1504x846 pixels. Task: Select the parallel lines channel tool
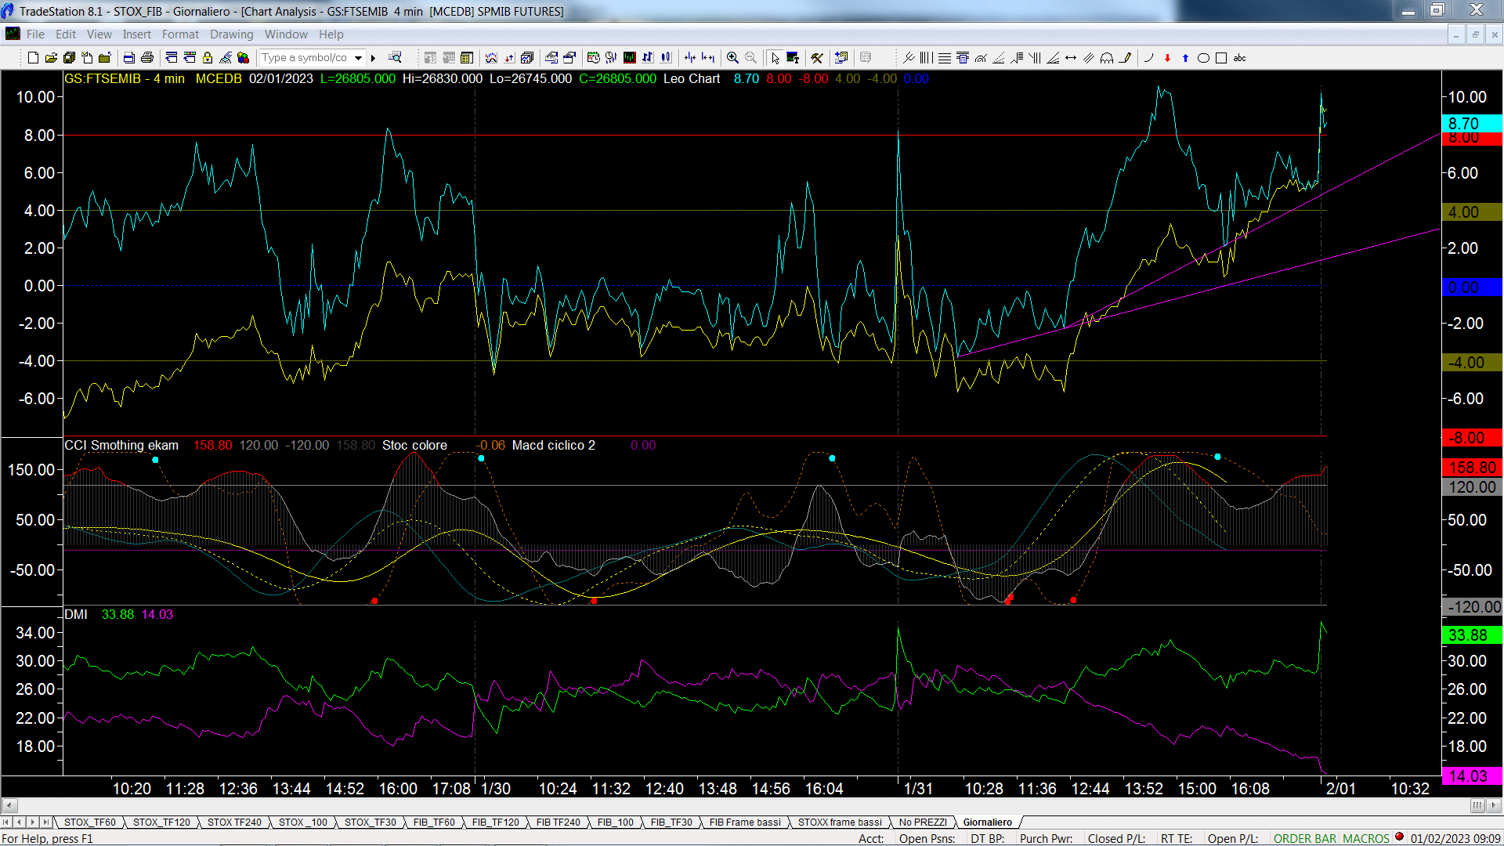(x=1089, y=58)
